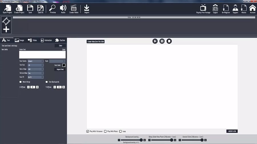This screenshot has height=144, width=257.
Task: Click the Background overlay slider handle
Action: point(141,140)
